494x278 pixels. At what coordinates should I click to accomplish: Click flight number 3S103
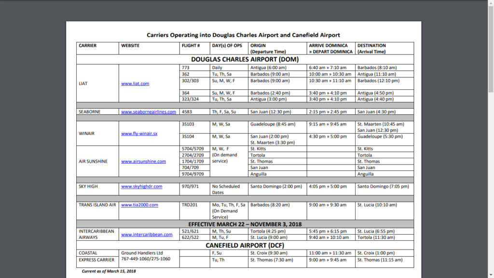point(188,124)
